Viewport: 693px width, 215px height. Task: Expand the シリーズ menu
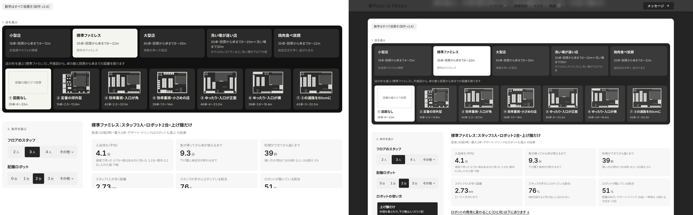click(x=498, y=6)
